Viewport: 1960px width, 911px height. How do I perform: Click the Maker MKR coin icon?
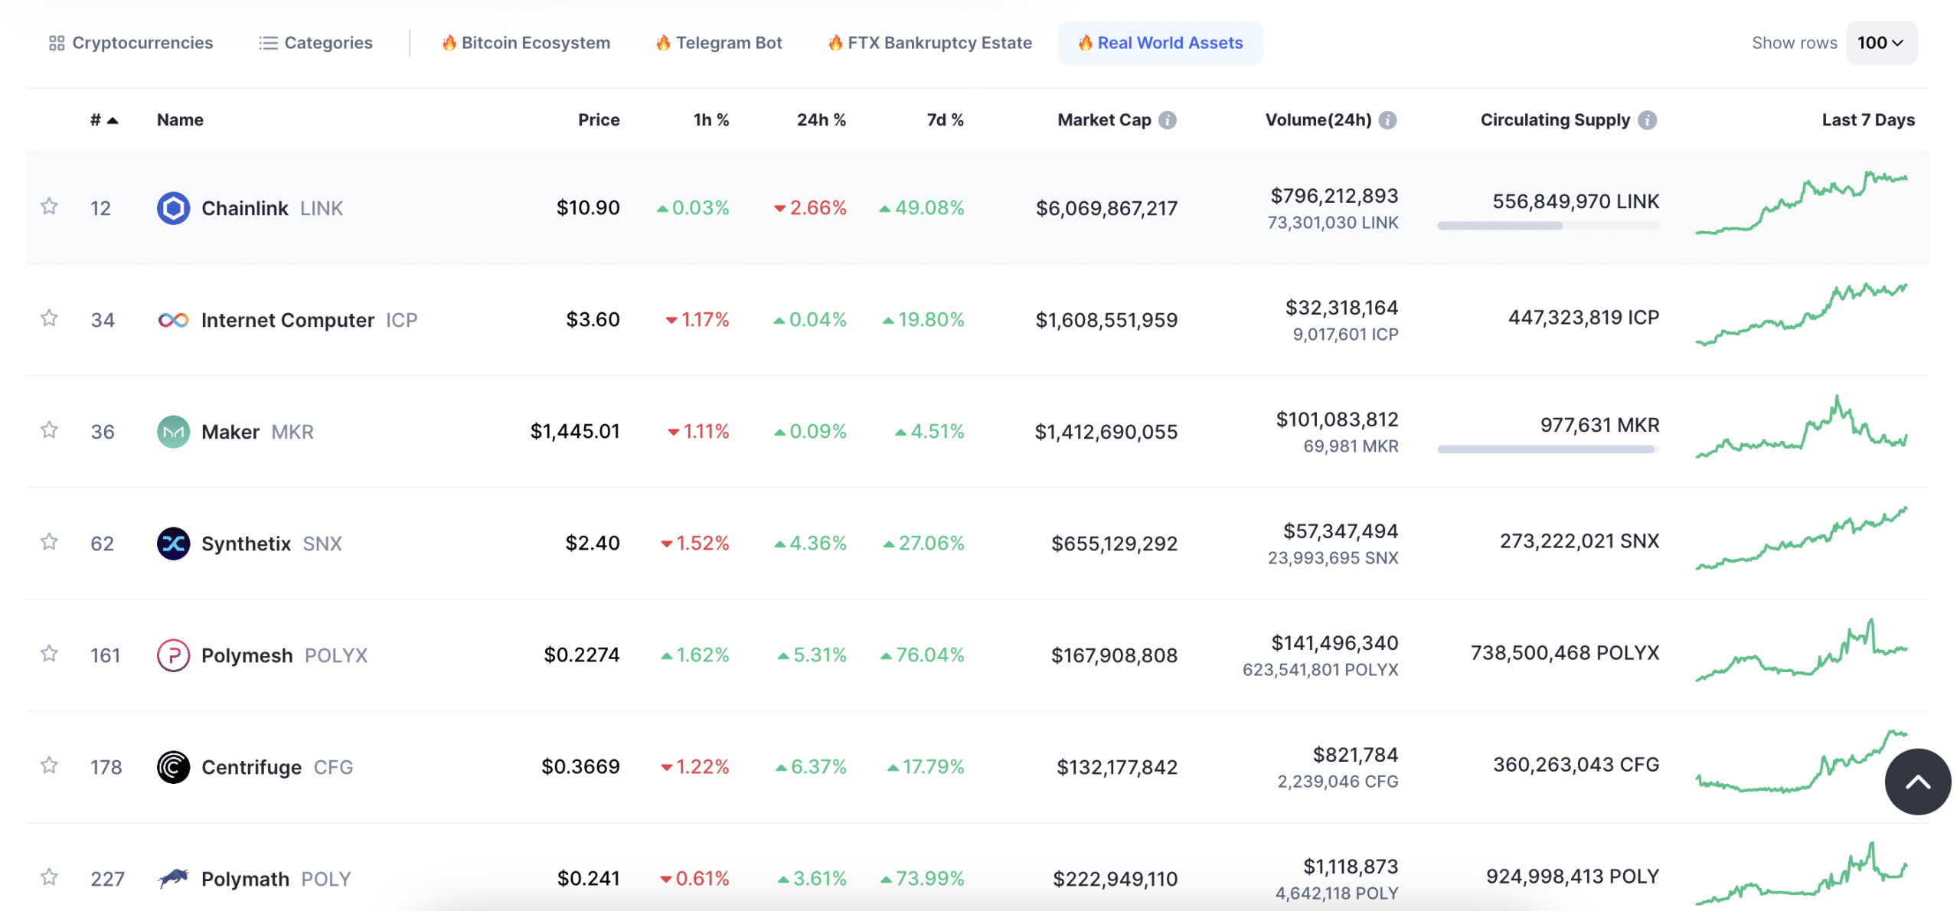click(172, 429)
